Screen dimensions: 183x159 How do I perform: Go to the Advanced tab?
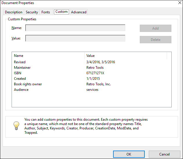pyautogui.click(x=79, y=12)
